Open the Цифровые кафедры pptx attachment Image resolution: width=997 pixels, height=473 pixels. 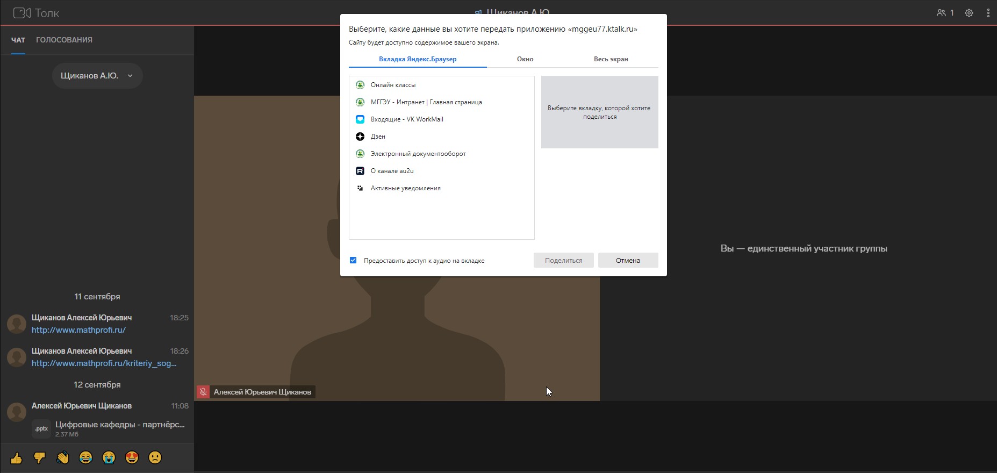[119, 425]
